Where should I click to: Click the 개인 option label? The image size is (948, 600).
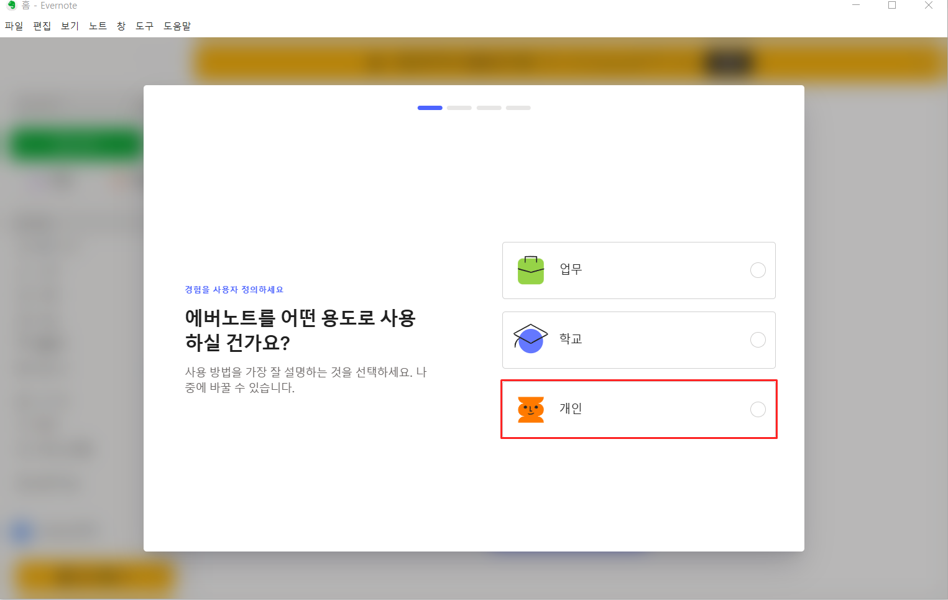click(x=571, y=408)
